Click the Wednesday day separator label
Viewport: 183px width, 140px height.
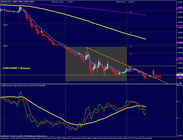point(58,2)
